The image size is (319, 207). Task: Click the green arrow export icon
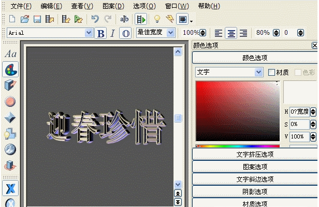point(79,19)
